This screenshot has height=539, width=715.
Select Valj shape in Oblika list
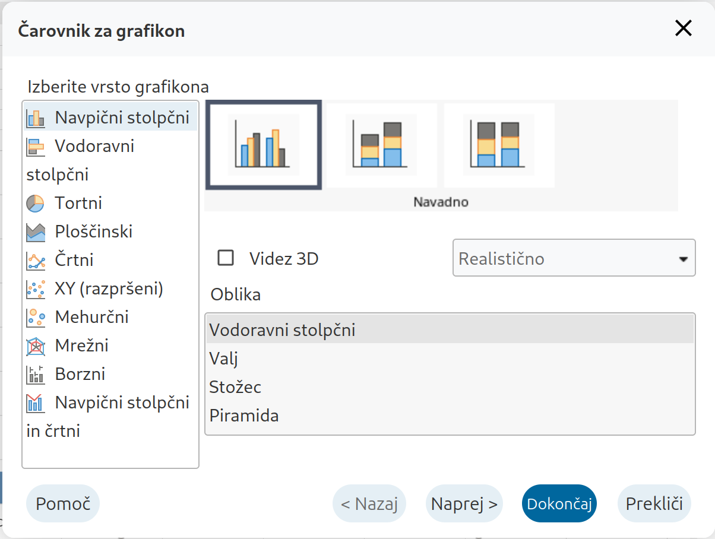tap(450, 358)
